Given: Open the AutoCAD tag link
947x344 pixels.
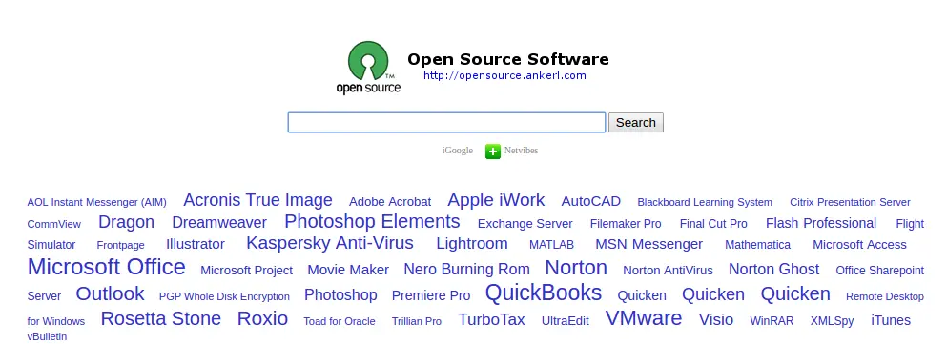Looking at the screenshot, I should [x=590, y=201].
